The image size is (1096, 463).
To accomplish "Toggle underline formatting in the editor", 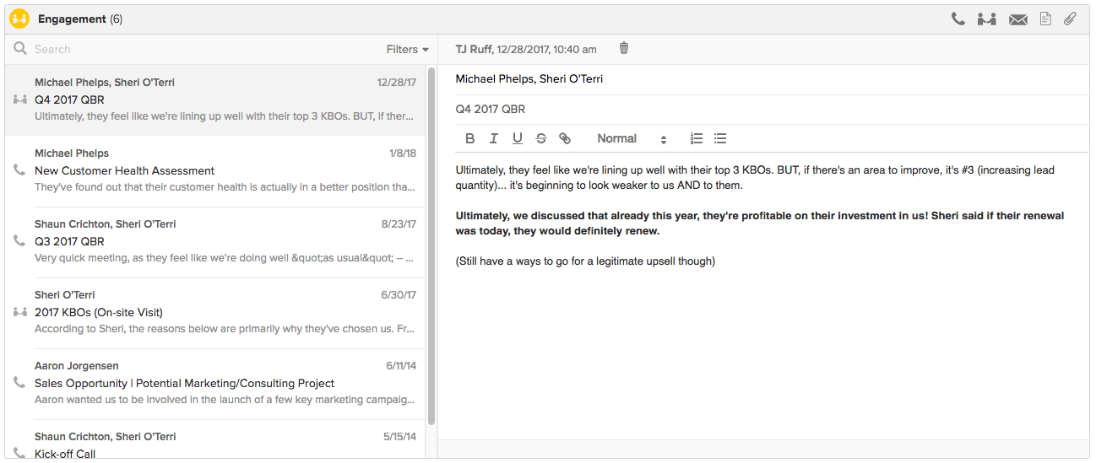I will click(x=518, y=138).
